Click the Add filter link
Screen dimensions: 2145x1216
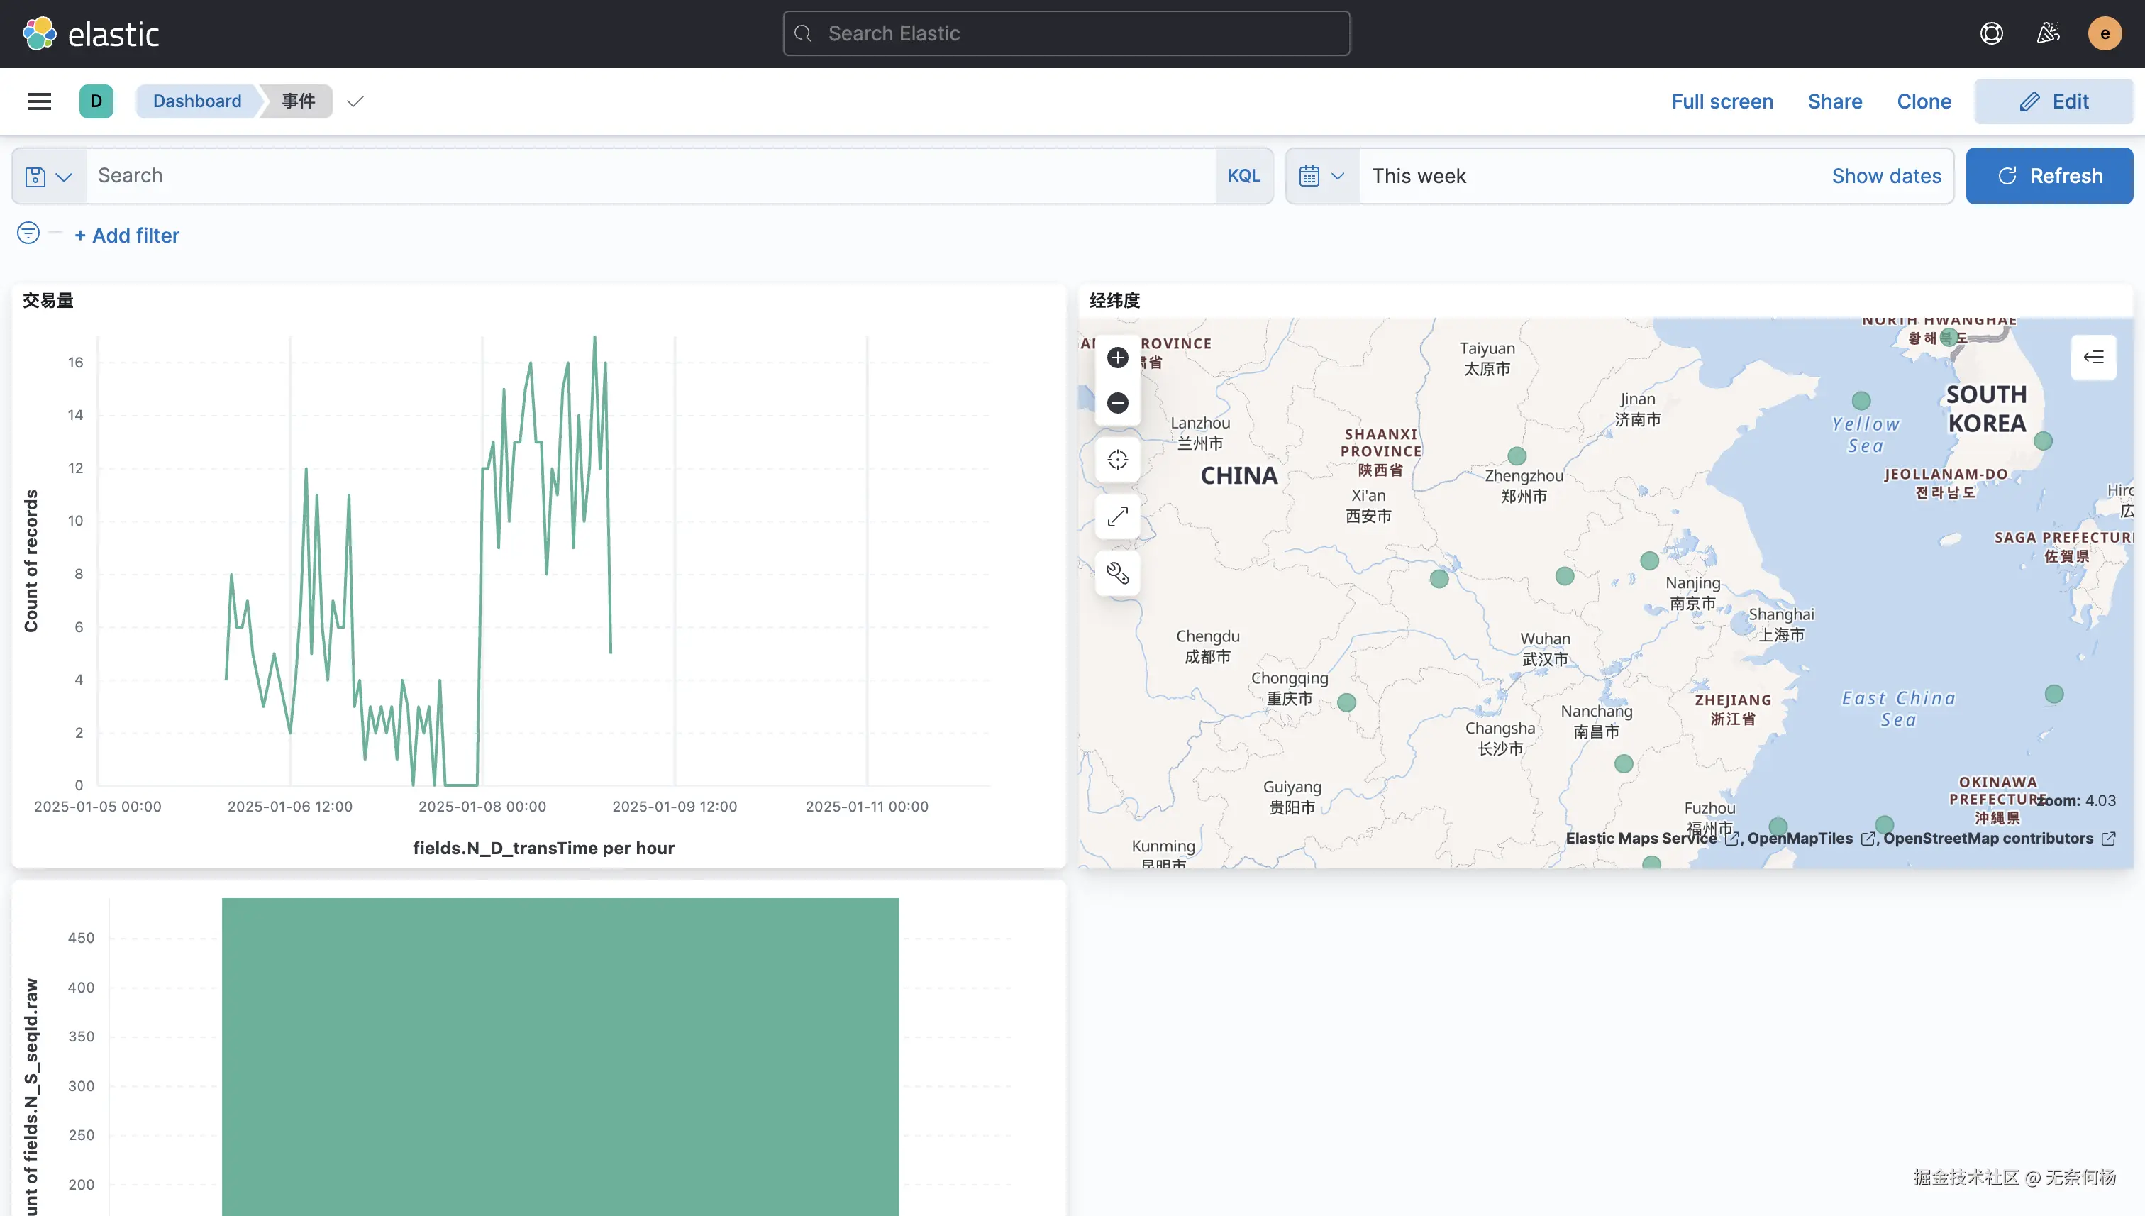click(127, 236)
